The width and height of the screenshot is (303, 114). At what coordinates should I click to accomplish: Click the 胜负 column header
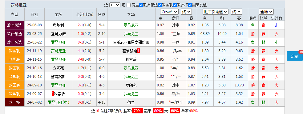(253, 18)
